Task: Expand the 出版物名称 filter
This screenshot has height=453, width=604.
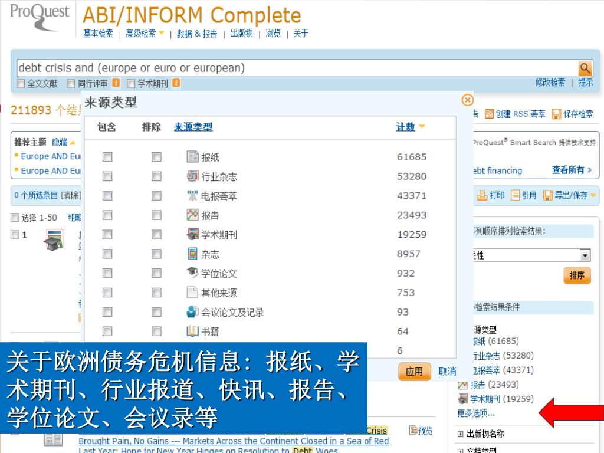Action: [x=460, y=434]
